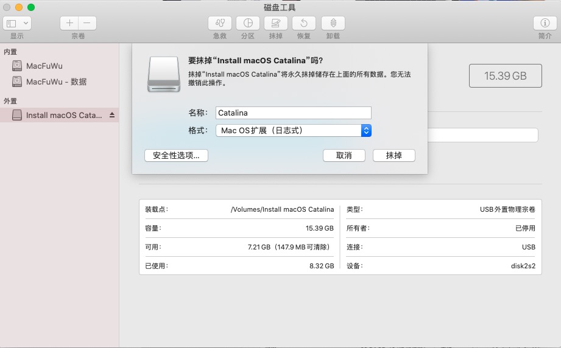
Task: Click the First Aid (急救) toolbar icon
Action: (x=220, y=23)
